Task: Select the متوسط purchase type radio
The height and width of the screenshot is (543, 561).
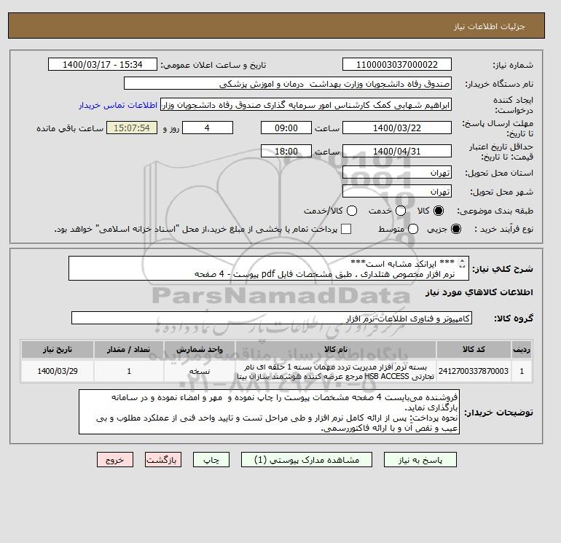Action: (x=413, y=229)
